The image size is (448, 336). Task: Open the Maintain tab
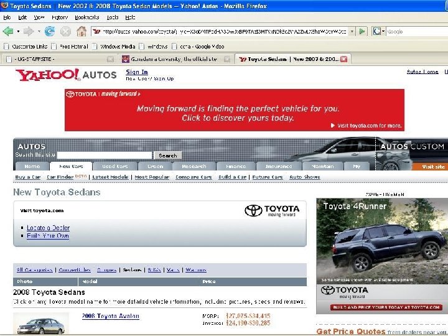coord(323,166)
